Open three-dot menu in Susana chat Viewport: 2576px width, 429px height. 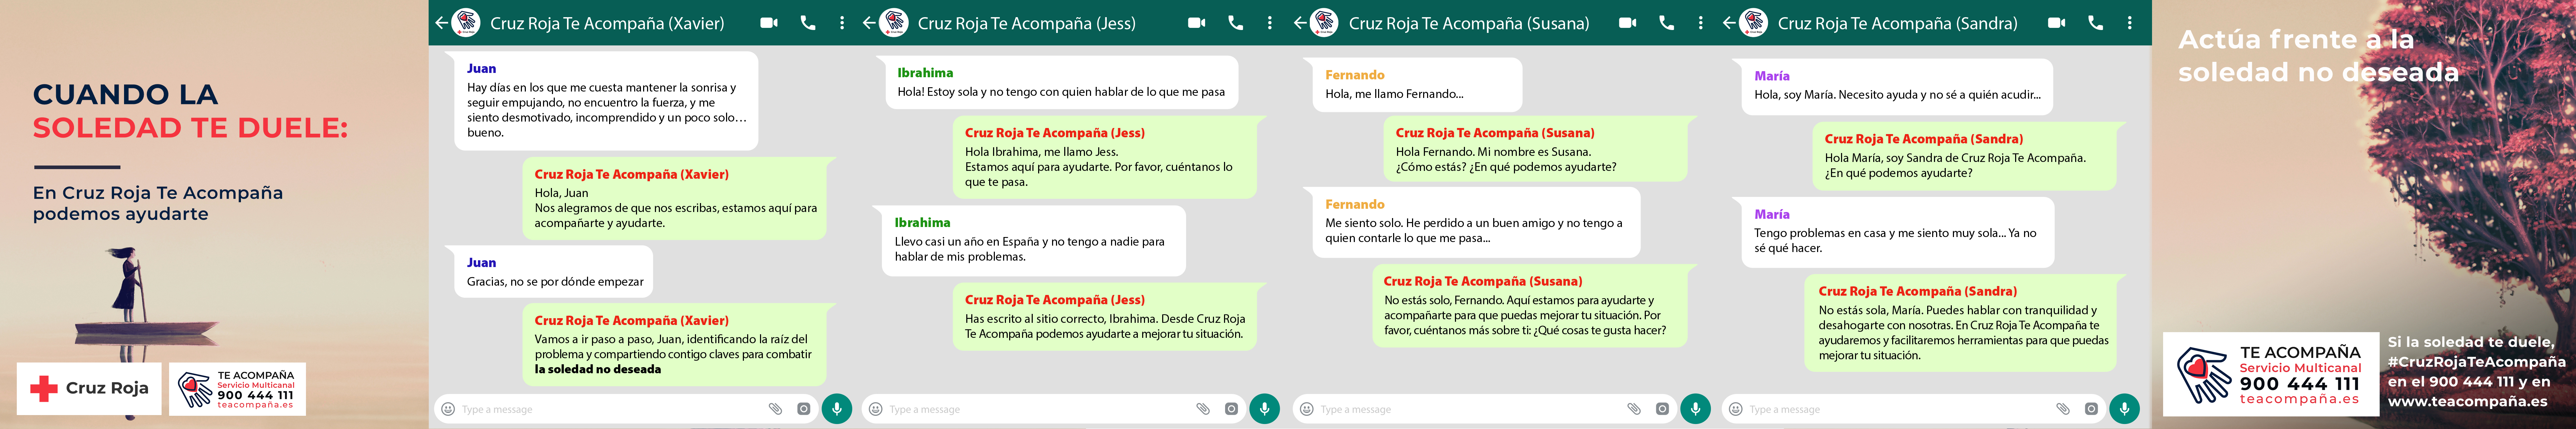coord(1700,23)
